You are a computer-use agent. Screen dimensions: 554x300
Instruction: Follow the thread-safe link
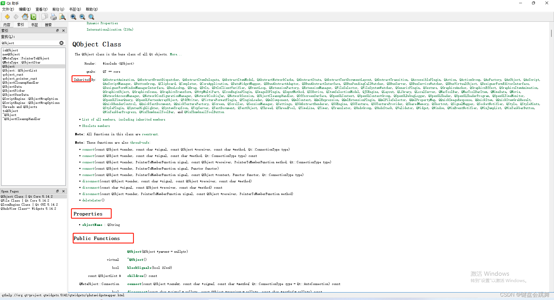pyautogui.click(x=140, y=142)
